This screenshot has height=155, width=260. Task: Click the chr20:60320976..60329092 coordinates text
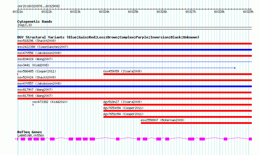click(x=39, y=6)
